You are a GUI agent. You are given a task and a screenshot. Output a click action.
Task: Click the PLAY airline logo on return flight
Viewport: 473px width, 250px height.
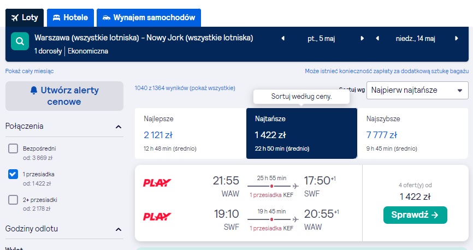(157, 217)
